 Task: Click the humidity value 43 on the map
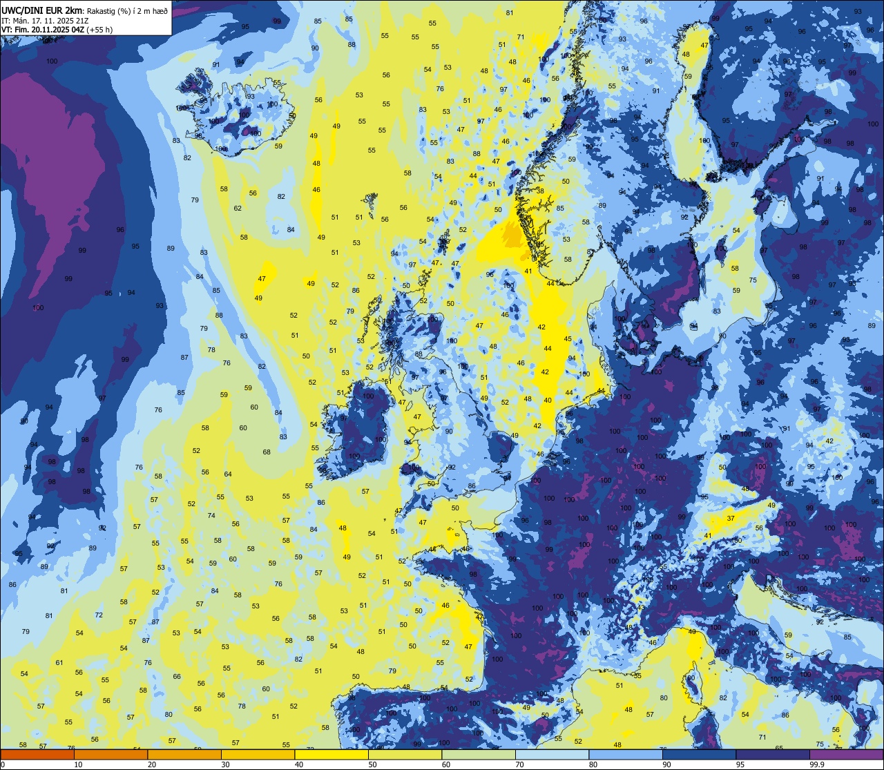(x=641, y=608)
